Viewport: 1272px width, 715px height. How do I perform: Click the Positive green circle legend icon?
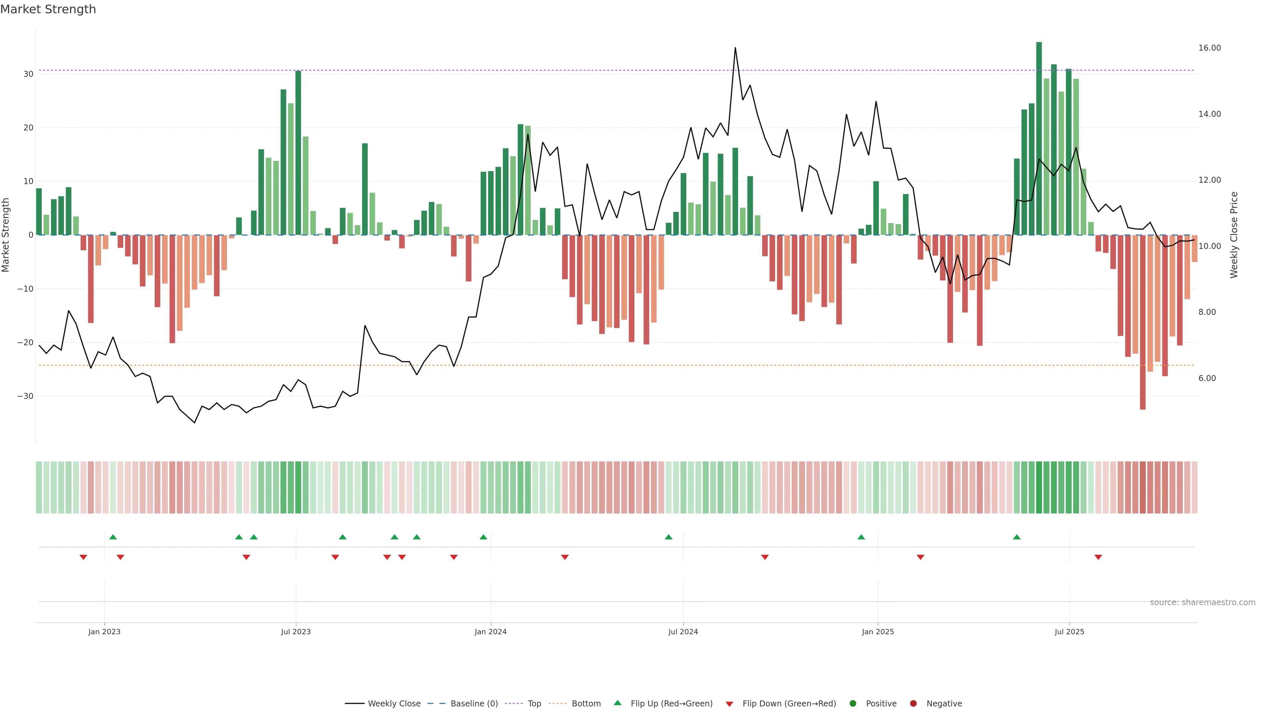click(x=853, y=703)
